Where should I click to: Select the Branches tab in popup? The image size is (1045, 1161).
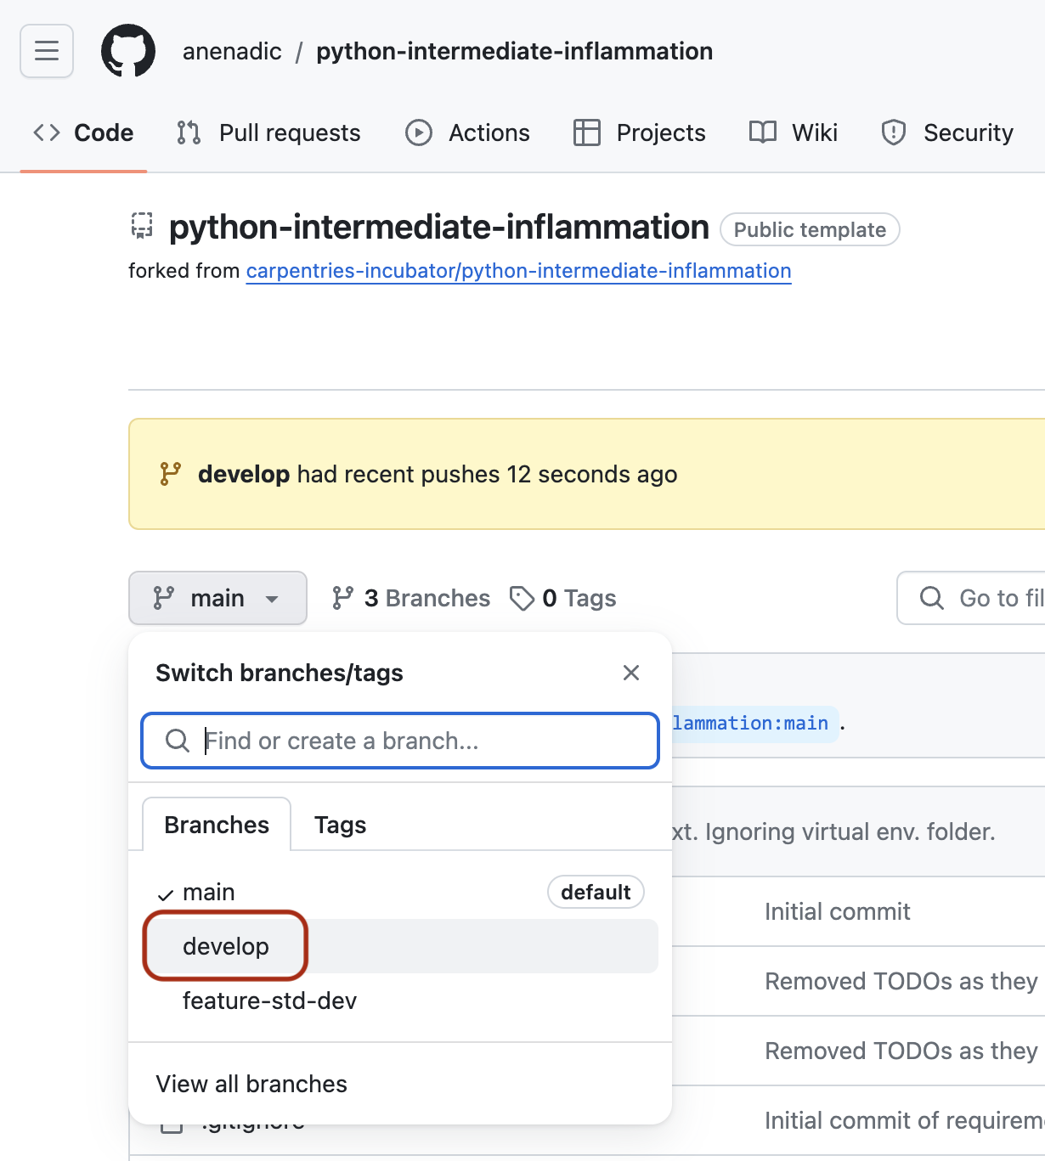point(217,825)
